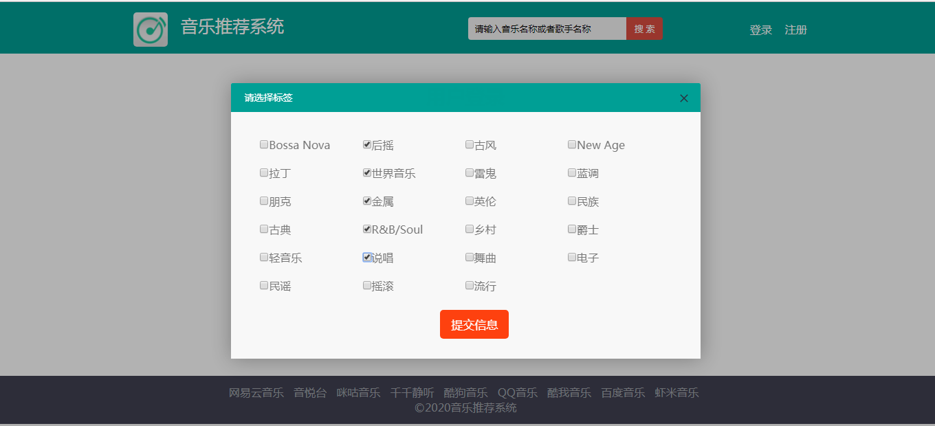Check the 摇滚 tag
Image resolution: width=935 pixels, height=426 pixels.
(366, 284)
